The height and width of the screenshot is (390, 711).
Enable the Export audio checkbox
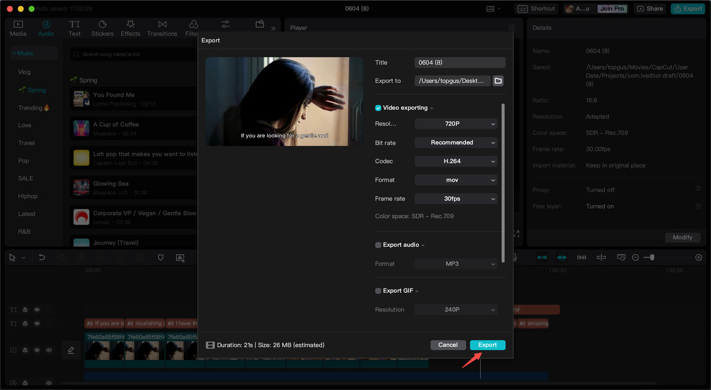click(378, 245)
